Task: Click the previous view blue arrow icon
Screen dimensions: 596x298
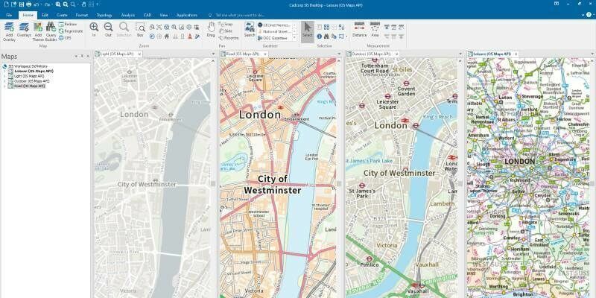Action: (x=152, y=37)
